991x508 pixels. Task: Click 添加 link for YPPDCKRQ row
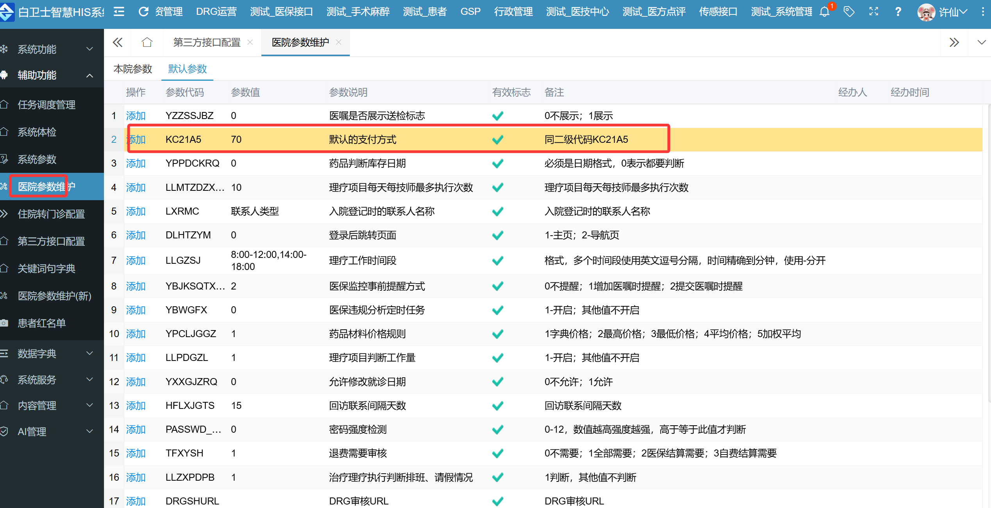click(136, 163)
